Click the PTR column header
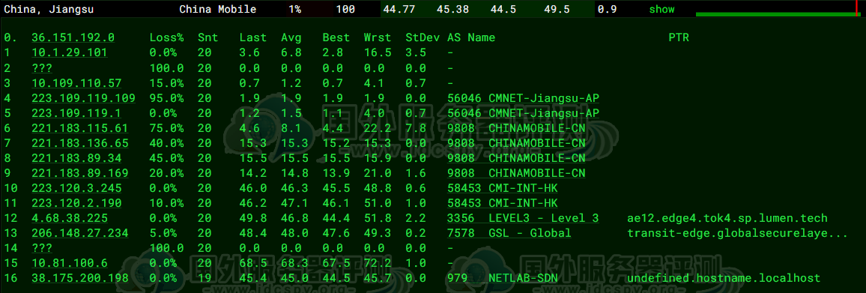Screen dimensions: 866x293 679,37
